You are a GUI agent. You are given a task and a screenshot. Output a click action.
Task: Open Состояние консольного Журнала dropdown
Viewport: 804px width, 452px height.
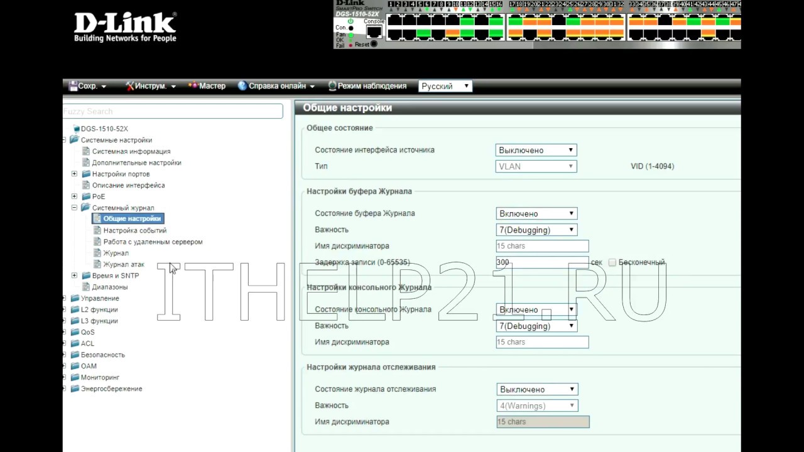(536, 309)
